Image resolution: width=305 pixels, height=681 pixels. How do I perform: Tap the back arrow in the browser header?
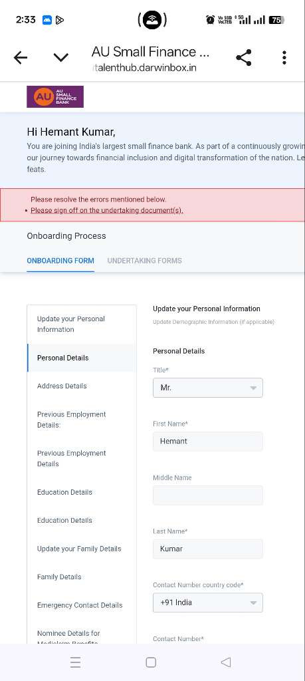[x=21, y=57]
